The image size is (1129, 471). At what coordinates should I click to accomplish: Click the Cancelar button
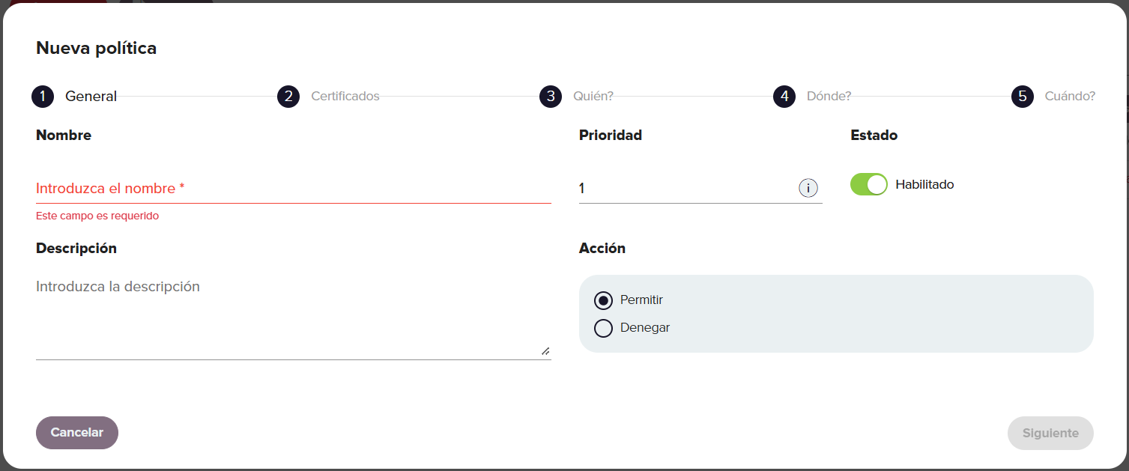[77, 433]
